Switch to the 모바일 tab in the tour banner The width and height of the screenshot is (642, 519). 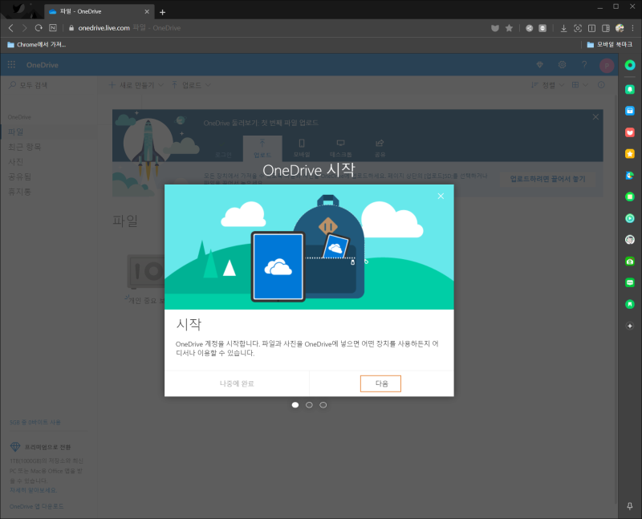(302, 148)
